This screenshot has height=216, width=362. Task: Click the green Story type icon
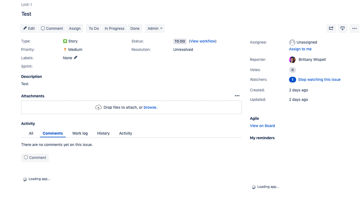65,41
